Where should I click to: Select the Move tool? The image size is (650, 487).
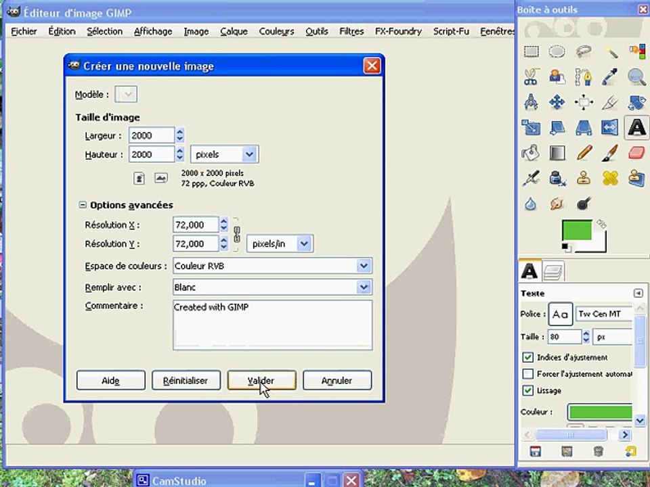tap(557, 102)
